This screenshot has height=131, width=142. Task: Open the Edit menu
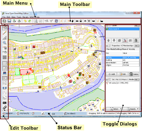[x=9, y=17]
